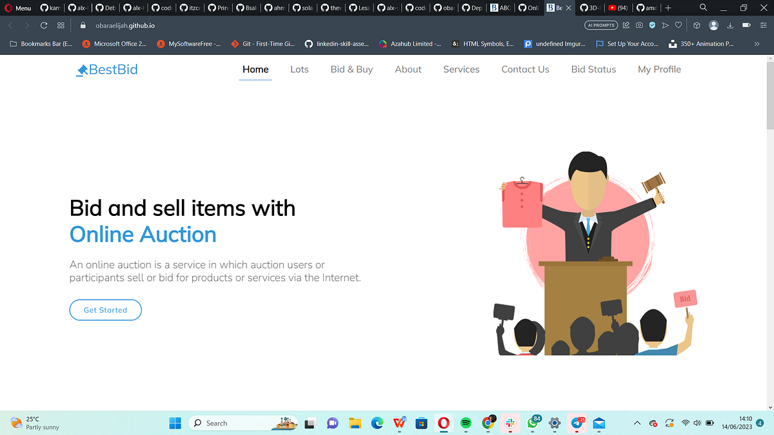Open the Contact Us navigation item
The image size is (774, 435).
525,69
